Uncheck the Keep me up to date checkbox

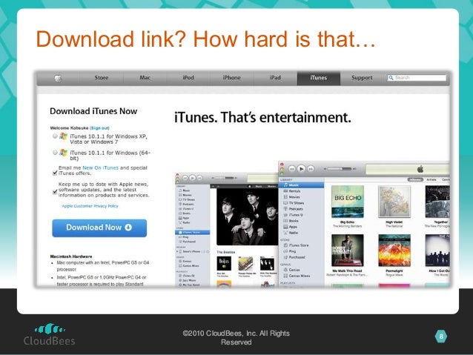click(55, 192)
